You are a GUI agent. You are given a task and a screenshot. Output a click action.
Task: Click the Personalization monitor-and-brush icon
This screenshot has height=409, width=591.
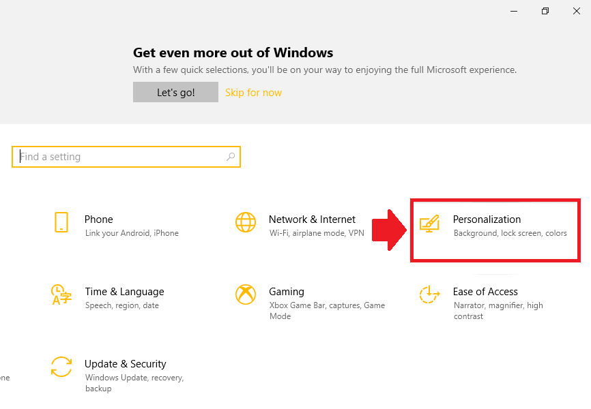point(430,224)
